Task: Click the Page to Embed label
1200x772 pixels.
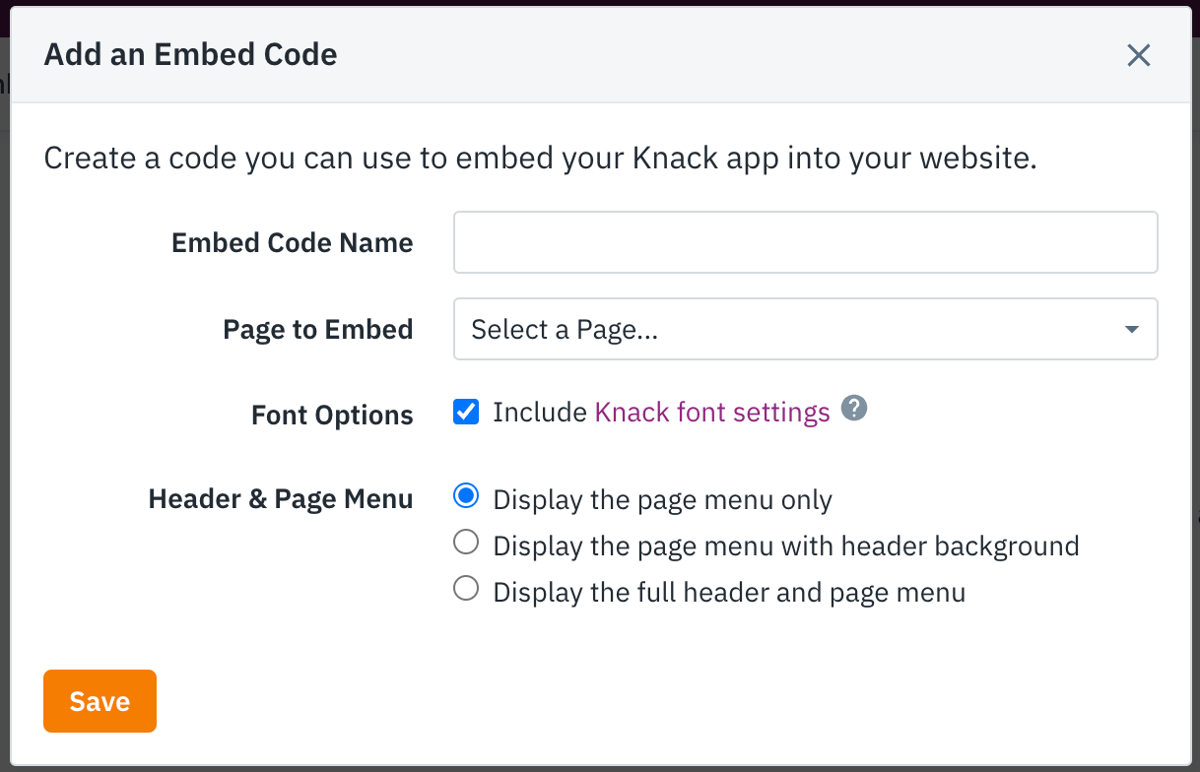Action: point(317,329)
